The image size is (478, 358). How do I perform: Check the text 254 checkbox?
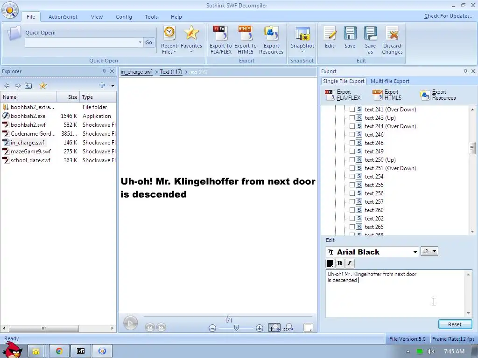point(352,177)
